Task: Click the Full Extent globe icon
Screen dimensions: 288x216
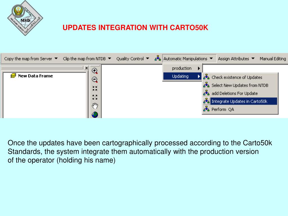Action: 95,115
